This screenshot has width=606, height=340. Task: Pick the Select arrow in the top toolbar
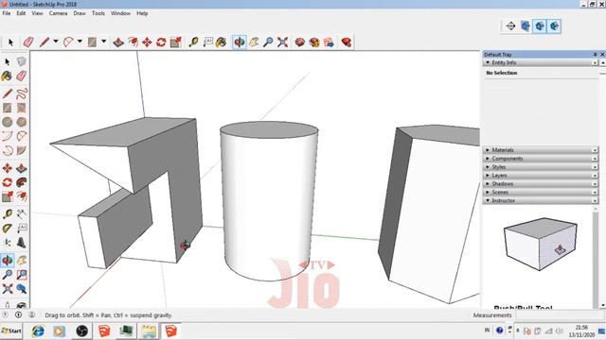(10, 42)
